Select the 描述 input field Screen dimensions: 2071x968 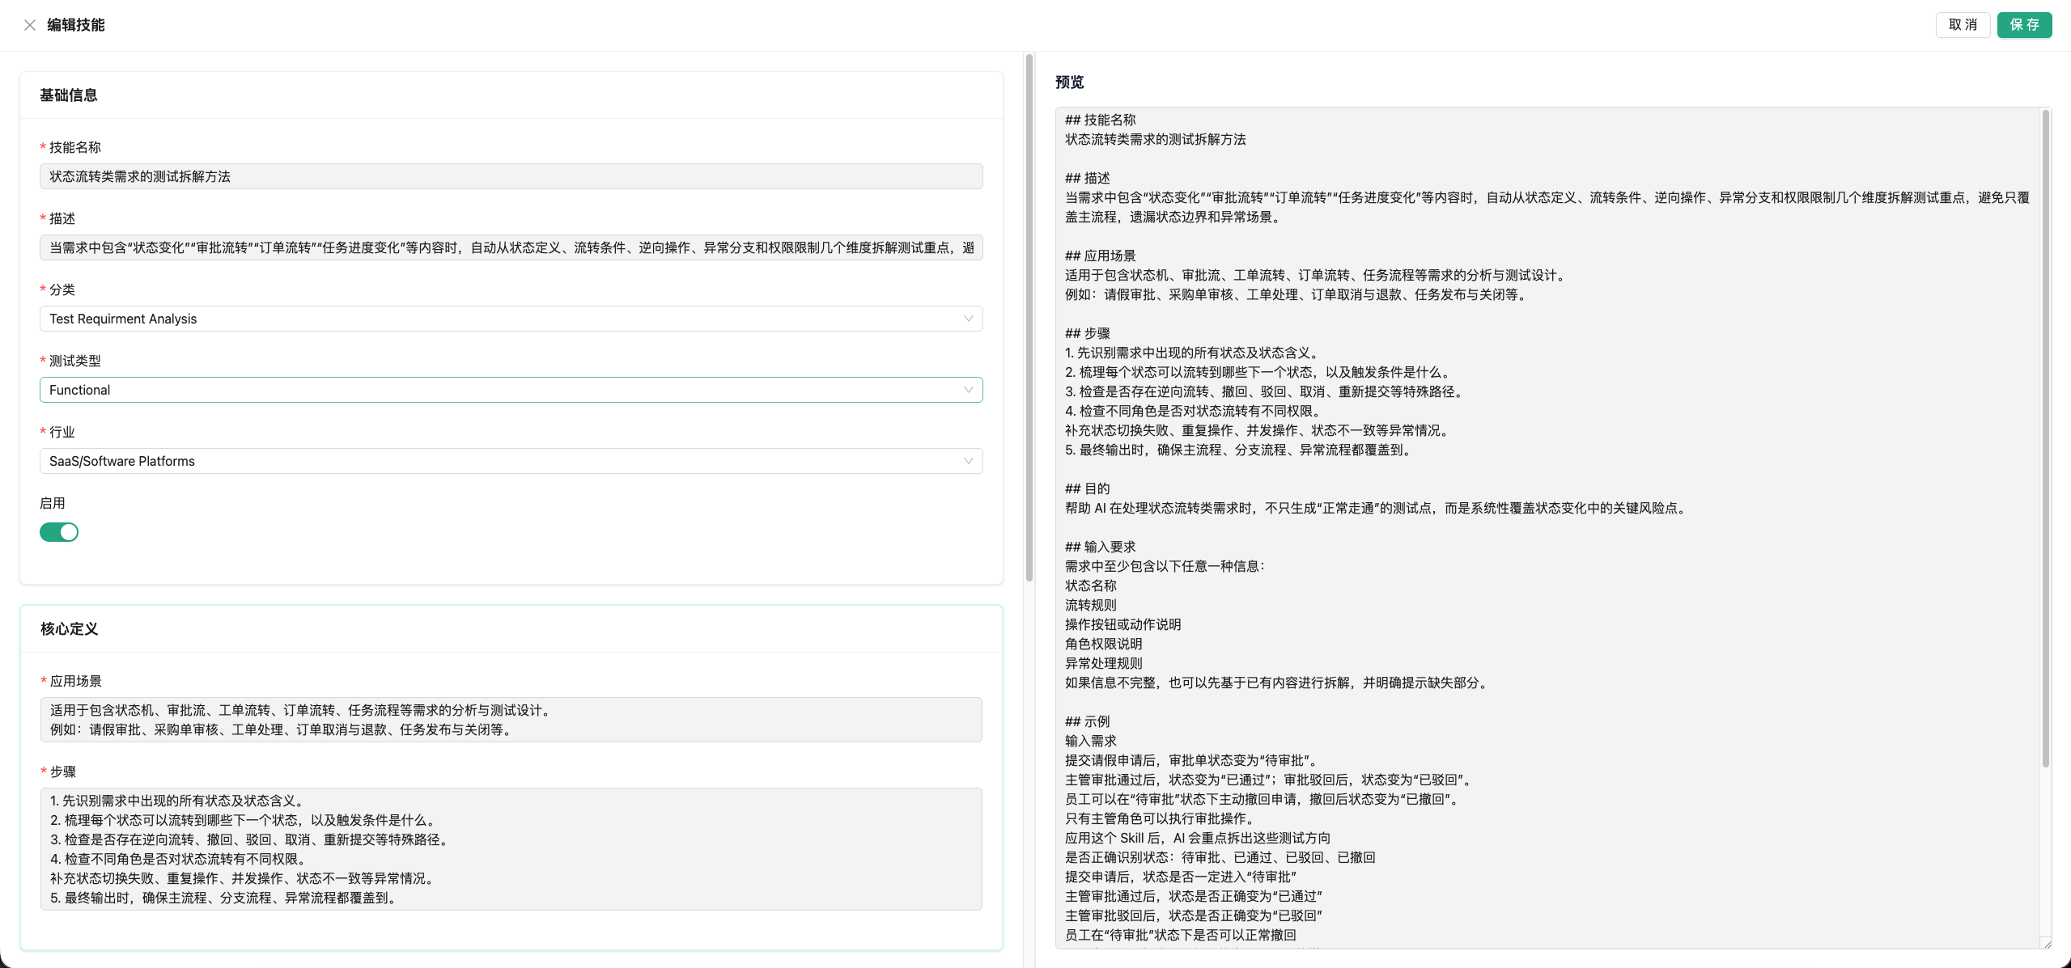[x=510, y=247]
